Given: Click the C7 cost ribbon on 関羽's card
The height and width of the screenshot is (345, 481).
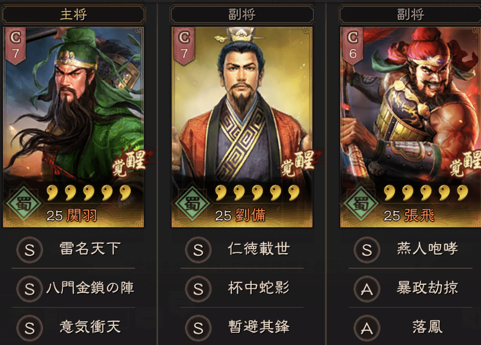Looking at the screenshot, I should (x=16, y=46).
